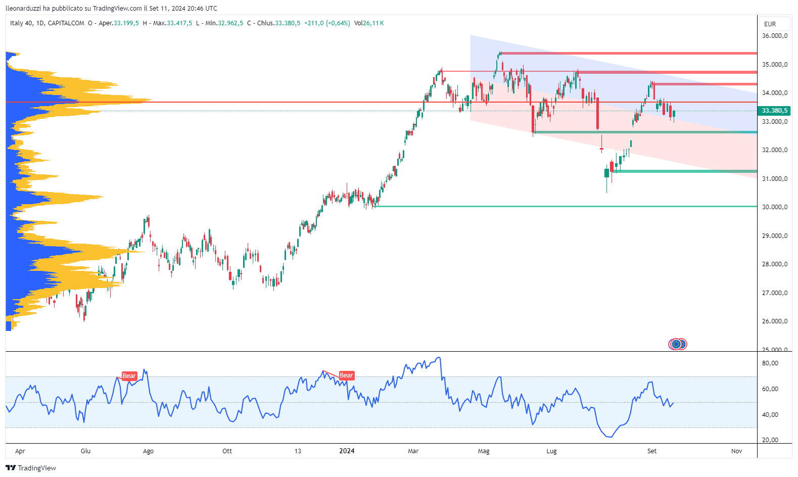Click the Mag label on time axis
Image resolution: width=798 pixels, height=477 pixels.
pyautogui.click(x=484, y=451)
